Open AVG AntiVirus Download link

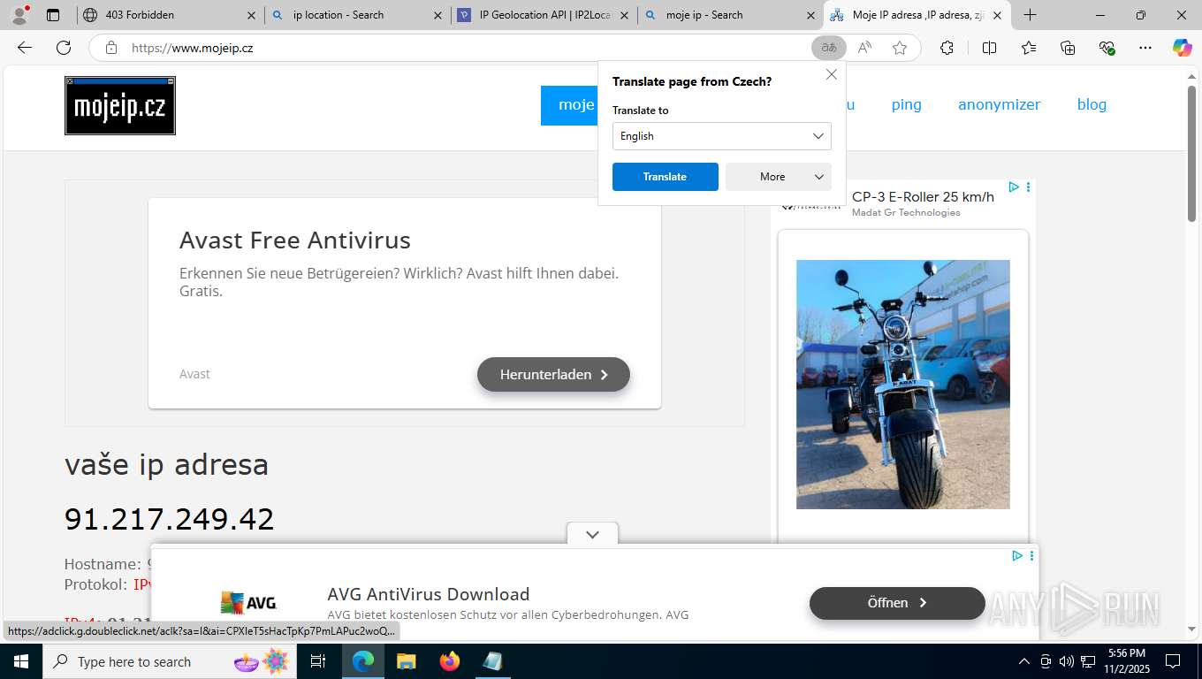click(429, 594)
